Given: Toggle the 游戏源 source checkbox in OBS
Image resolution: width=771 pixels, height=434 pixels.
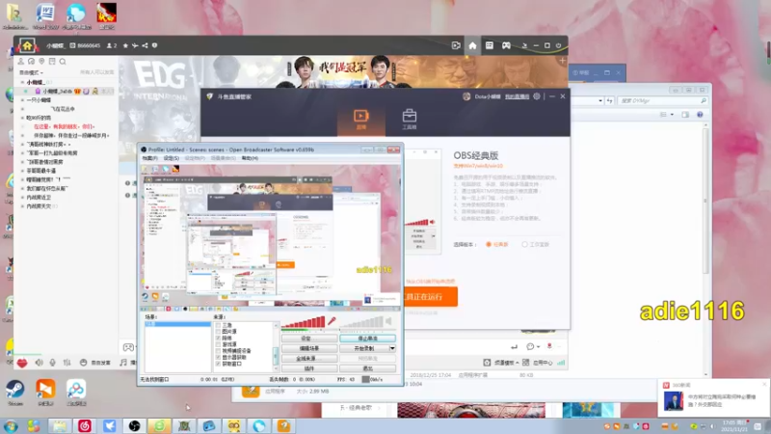Looking at the screenshot, I should [x=219, y=344].
